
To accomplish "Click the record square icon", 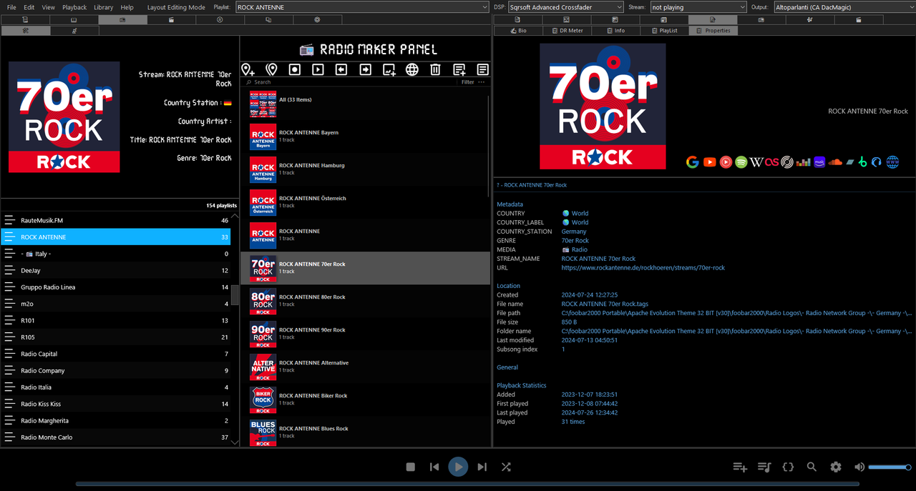I will [x=294, y=69].
